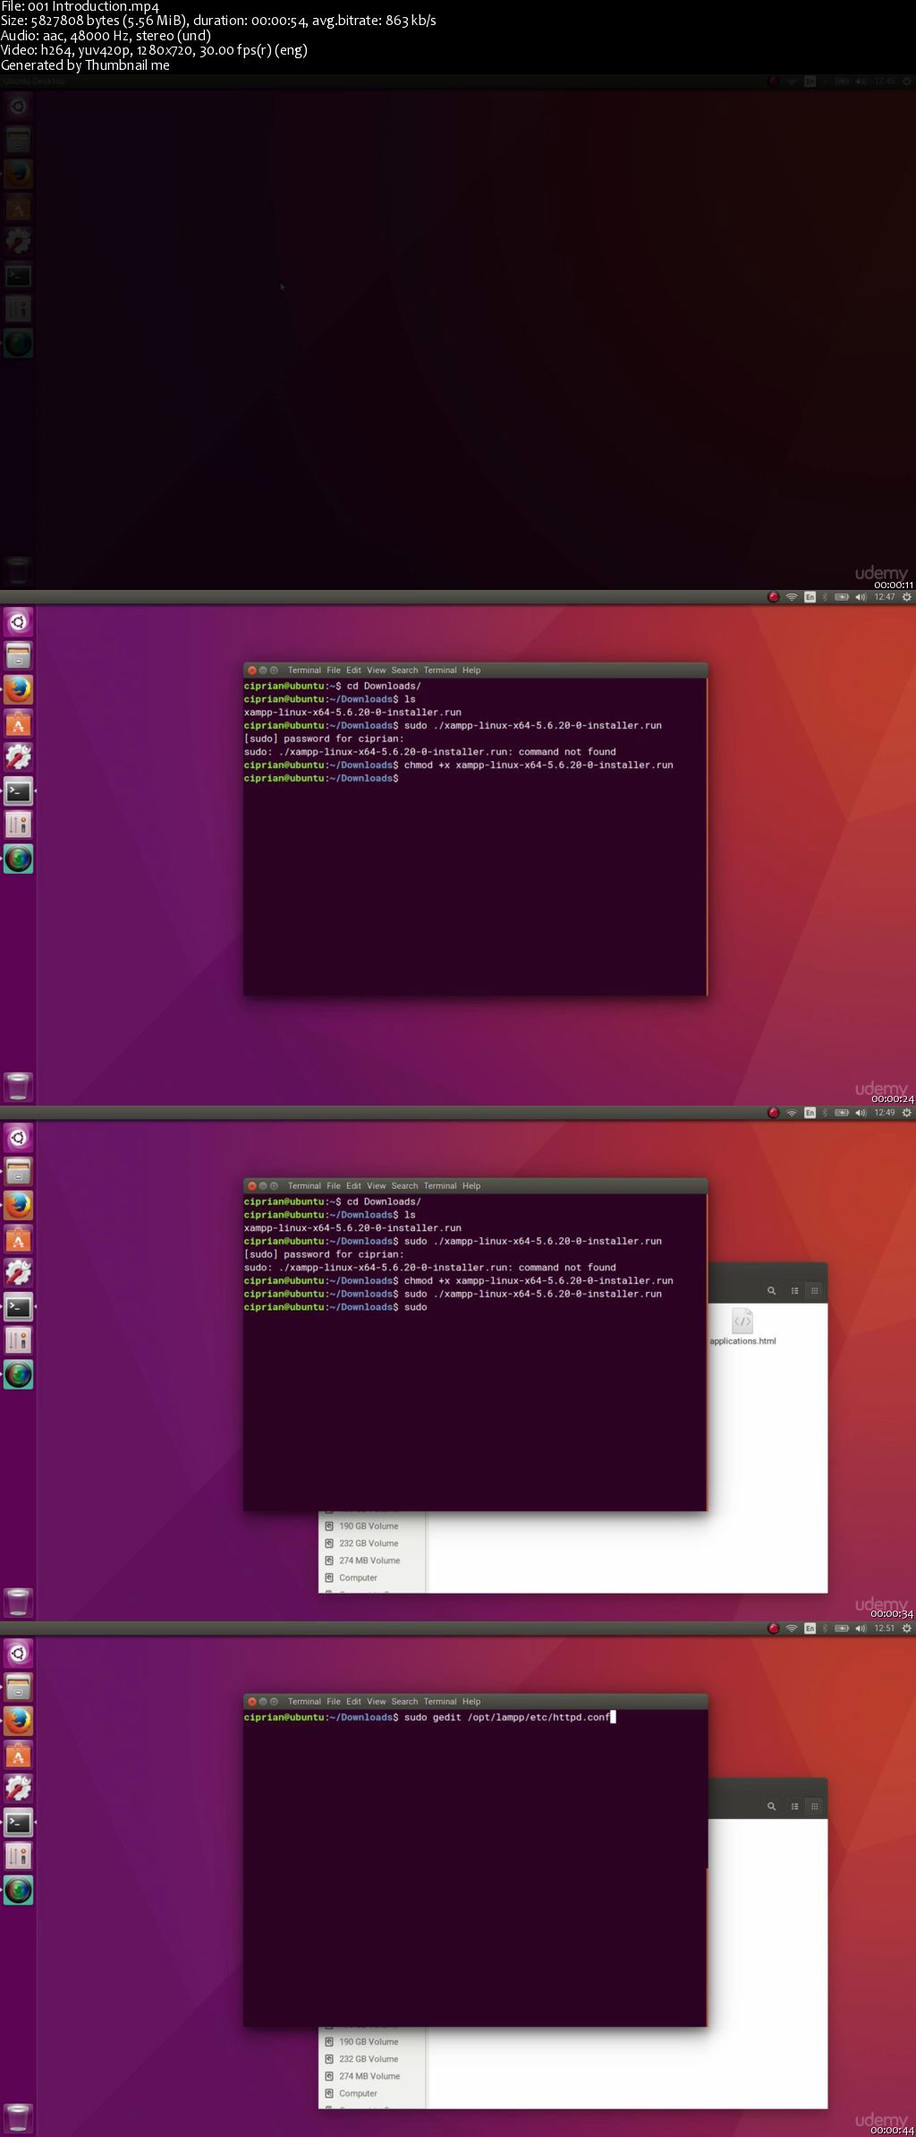Switch to grid view in 12:51 file manager
This screenshot has width=916, height=2137.
point(814,1807)
